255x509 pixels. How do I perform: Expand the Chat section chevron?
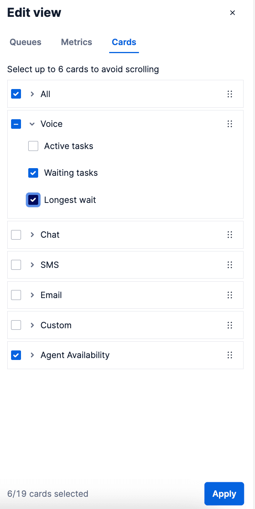pyautogui.click(x=32, y=235)
